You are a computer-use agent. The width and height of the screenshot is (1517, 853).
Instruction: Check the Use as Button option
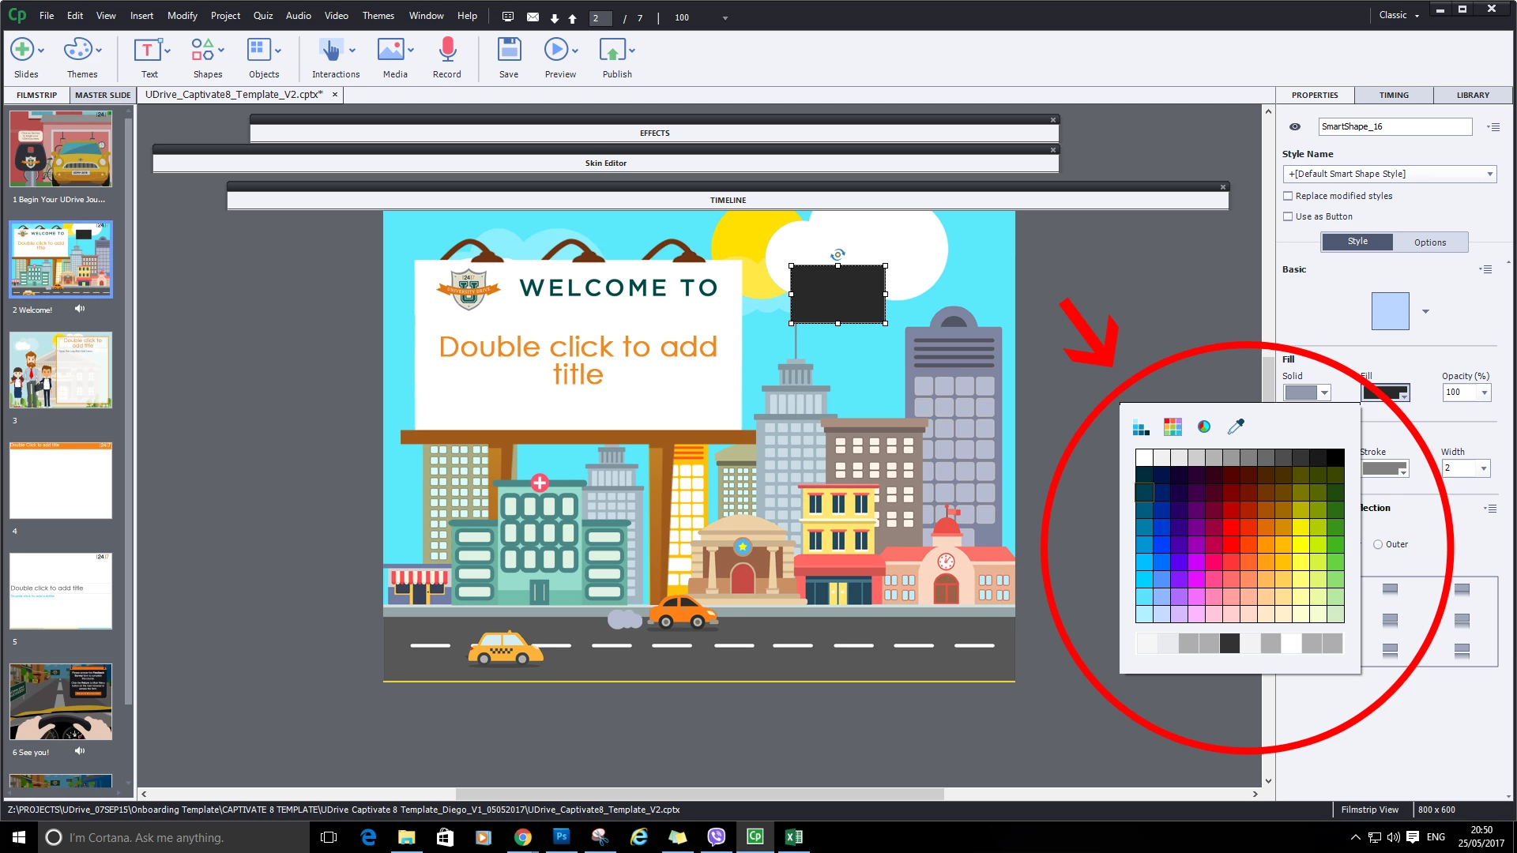coord(1289,216)
